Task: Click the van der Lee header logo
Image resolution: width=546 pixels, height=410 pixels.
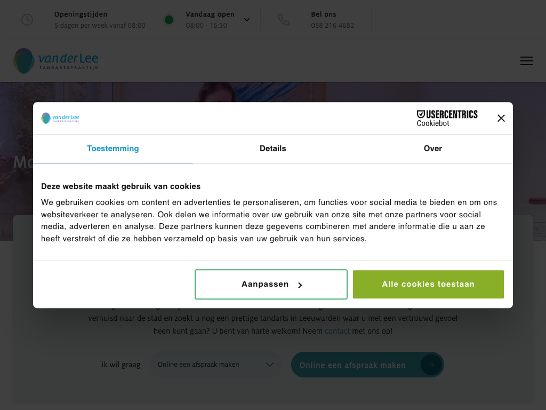Action: click(56, 61)
